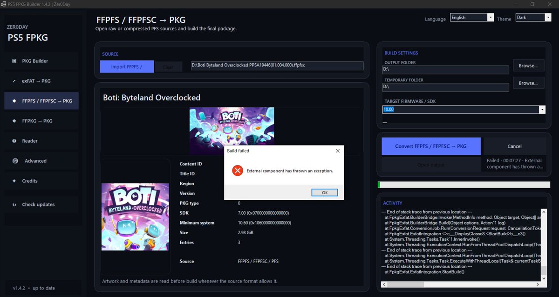Click the Size value '2.98 GiB'
This screenshot has height=297, width=559.
[247, 232]
